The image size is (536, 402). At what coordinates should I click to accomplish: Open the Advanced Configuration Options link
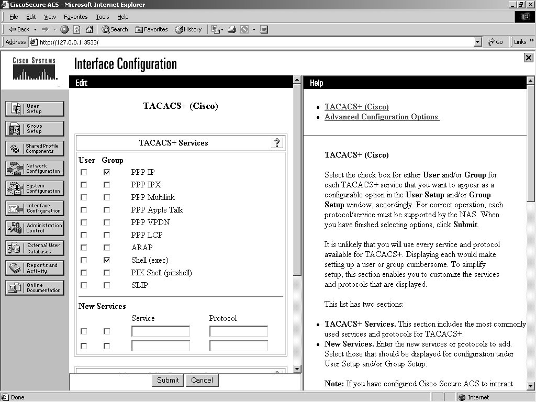coord(382,117)
